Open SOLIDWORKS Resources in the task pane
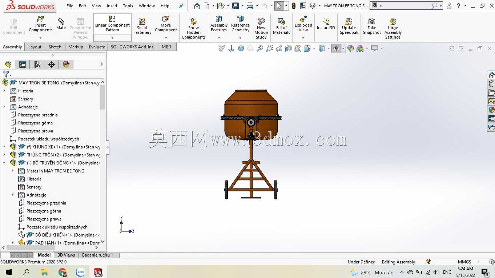The image size is (495, 278). pos(491,75)
